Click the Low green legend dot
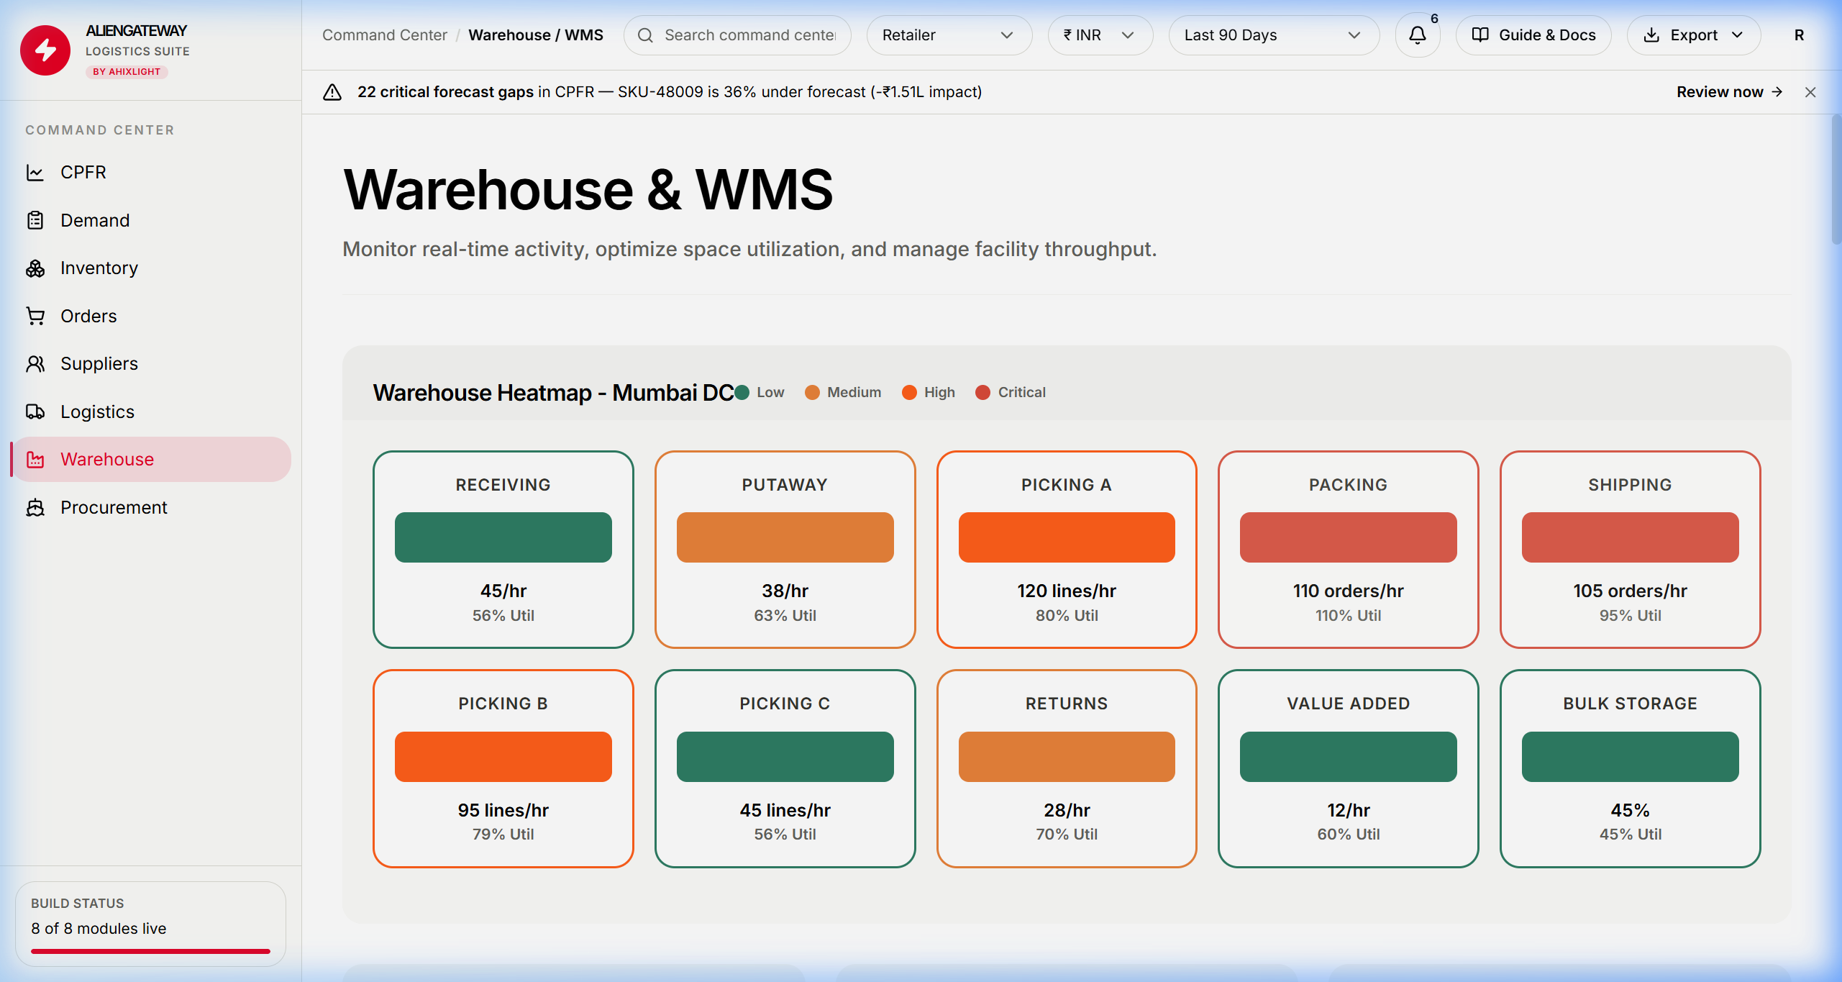Image resolution: width=1842 pixels, height=982 pixels. [x=742, y=392]
